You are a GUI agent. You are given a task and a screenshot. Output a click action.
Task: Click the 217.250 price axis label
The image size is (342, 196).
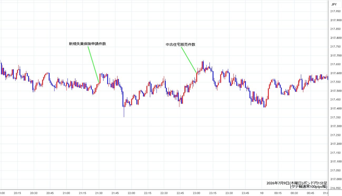(335, 135)
